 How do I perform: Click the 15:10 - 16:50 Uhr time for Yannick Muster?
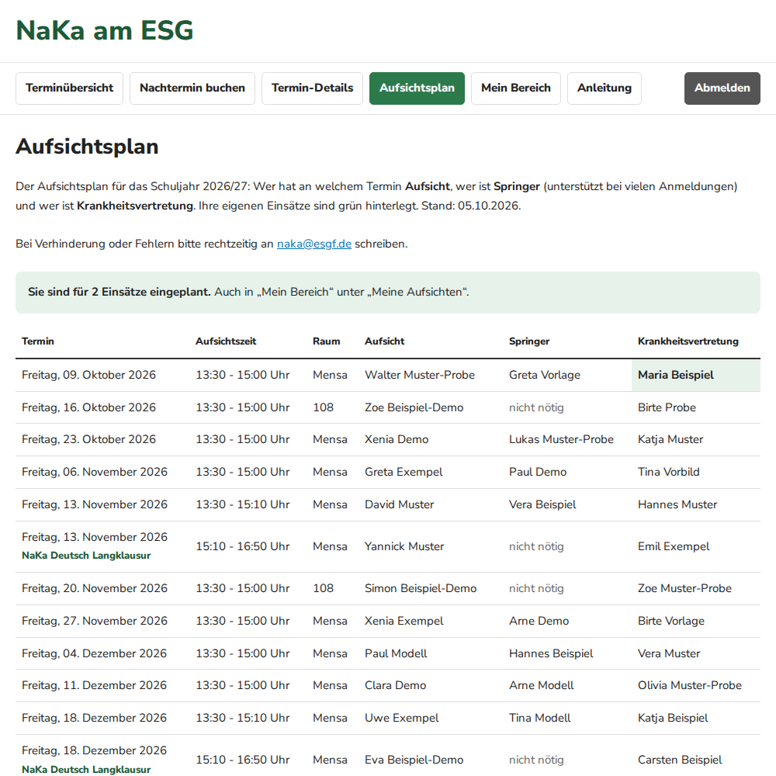(242, 546)
